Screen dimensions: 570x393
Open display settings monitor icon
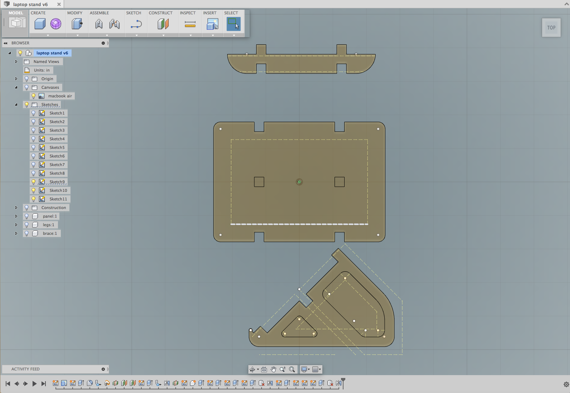coord(304,369)
